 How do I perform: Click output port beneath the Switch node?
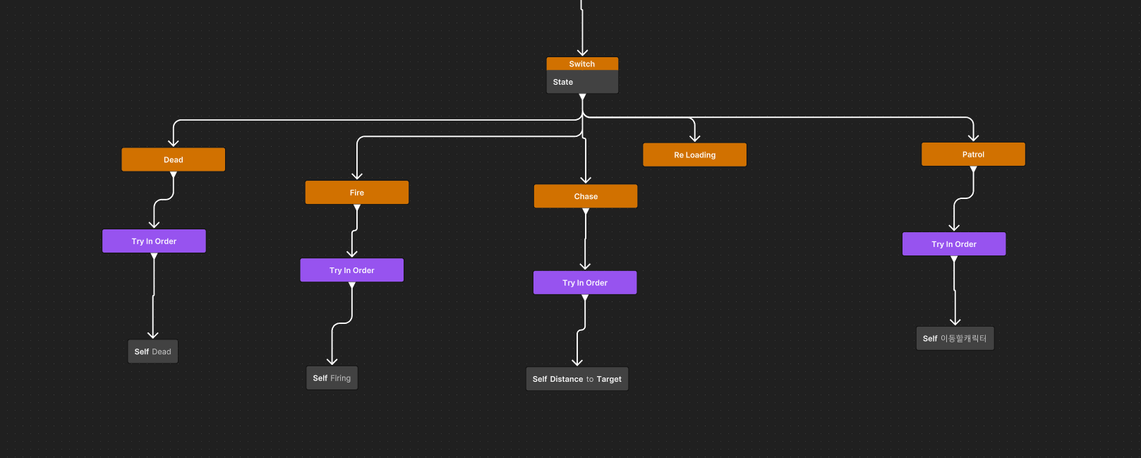click(582, 97)
